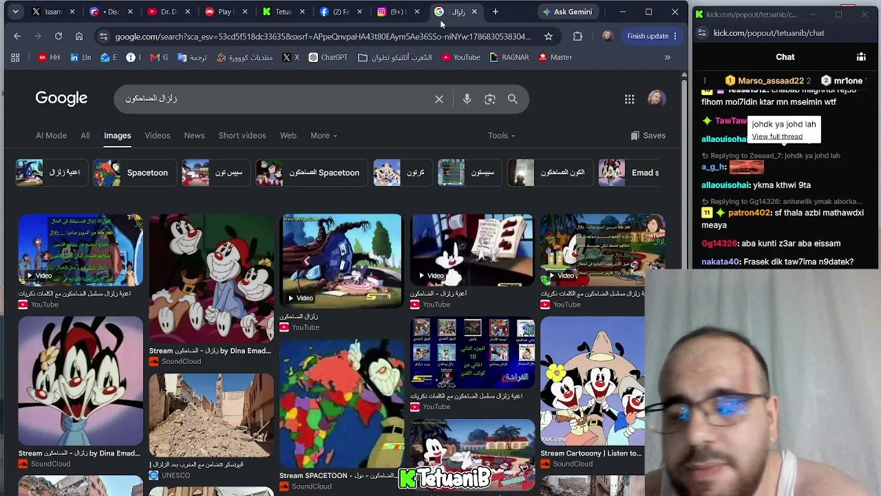
Task: Open the YouTube bookmark
Action: pos(461,57)
